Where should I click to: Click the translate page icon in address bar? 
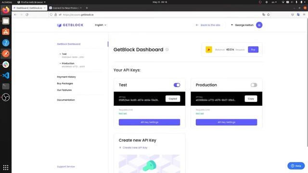[264, 15]
